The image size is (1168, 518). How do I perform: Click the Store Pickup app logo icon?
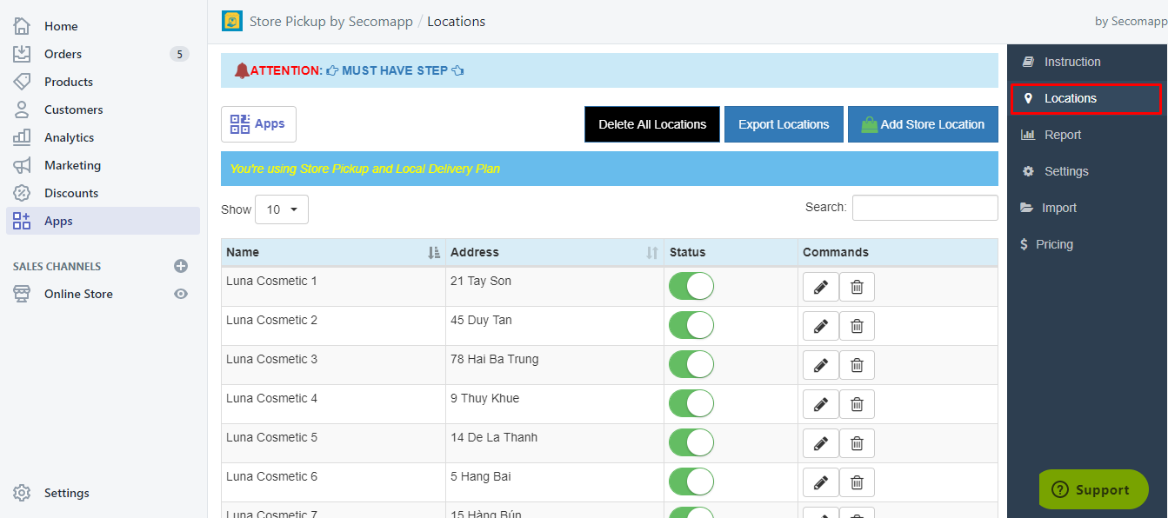(232, 21)
